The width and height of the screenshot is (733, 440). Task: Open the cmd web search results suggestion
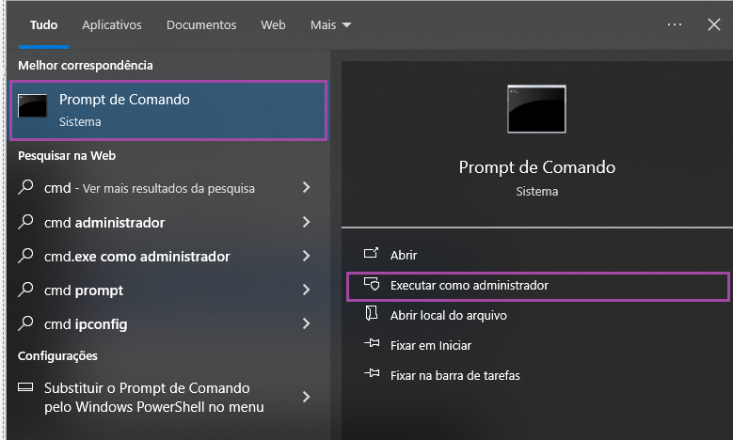[151, 188]
